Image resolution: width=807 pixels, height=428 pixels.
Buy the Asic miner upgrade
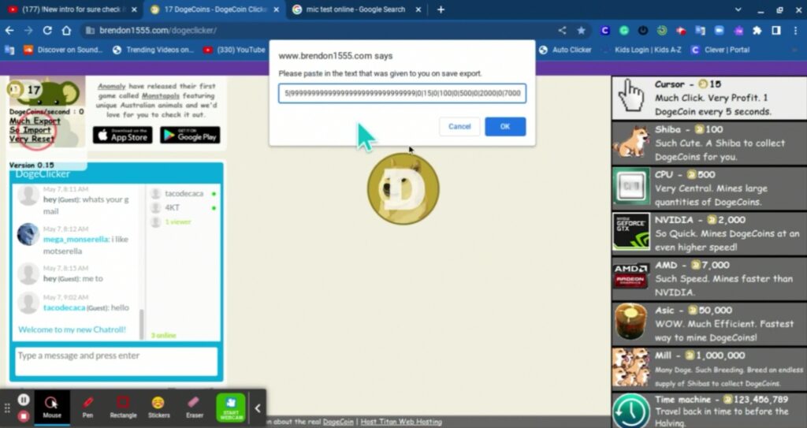click(631, 322)
